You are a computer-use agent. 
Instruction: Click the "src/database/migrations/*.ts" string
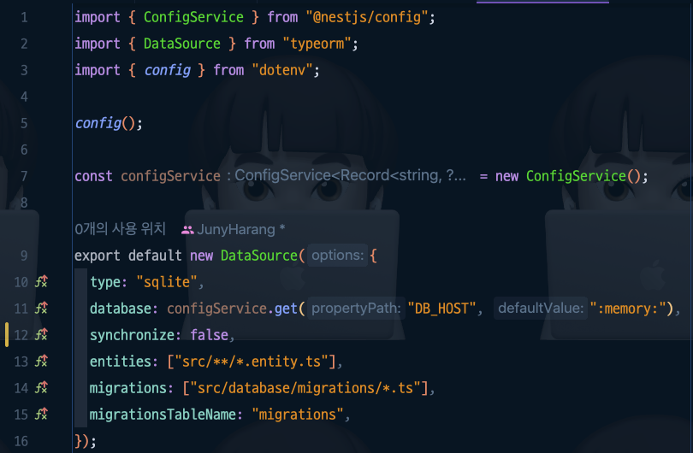tap(305, 388)
